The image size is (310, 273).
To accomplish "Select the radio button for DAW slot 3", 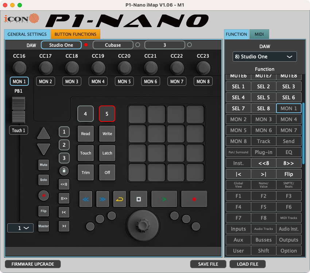I will pos(189,45).
